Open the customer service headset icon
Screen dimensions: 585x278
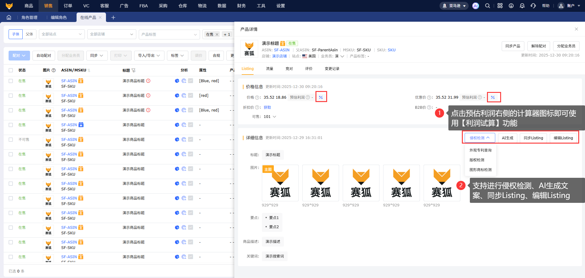coord(533,6)
